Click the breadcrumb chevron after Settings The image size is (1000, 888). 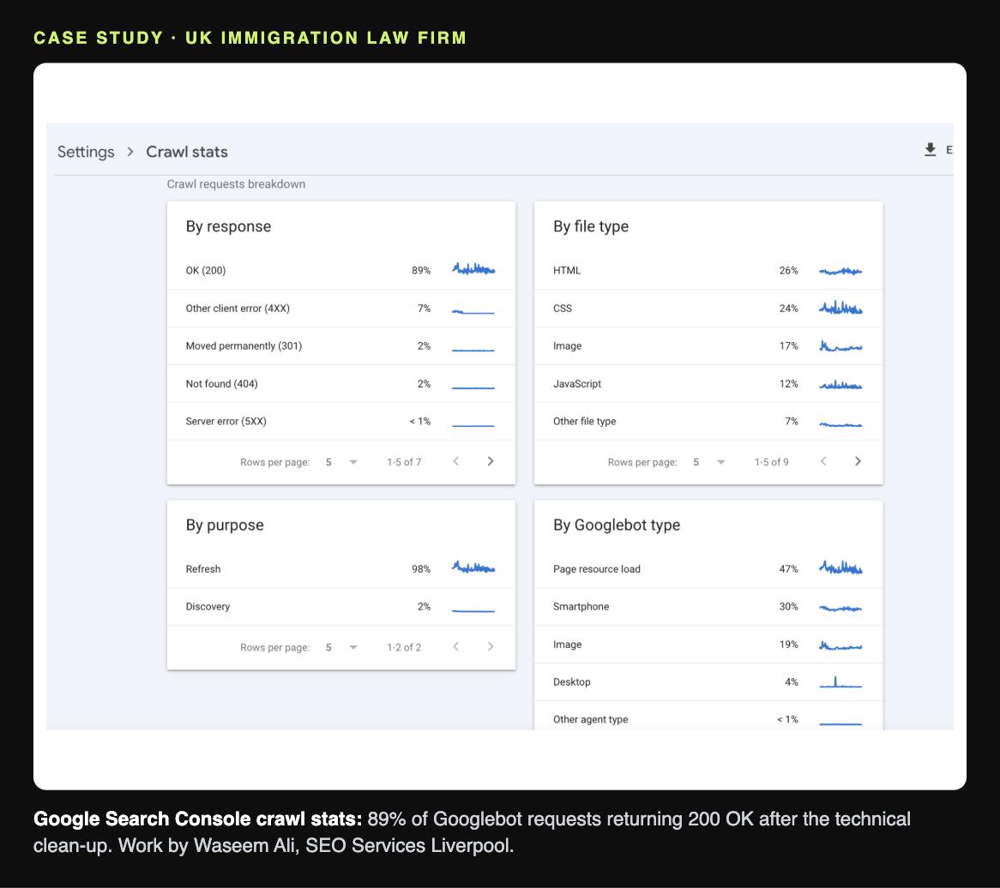click(x=130, y=152)
